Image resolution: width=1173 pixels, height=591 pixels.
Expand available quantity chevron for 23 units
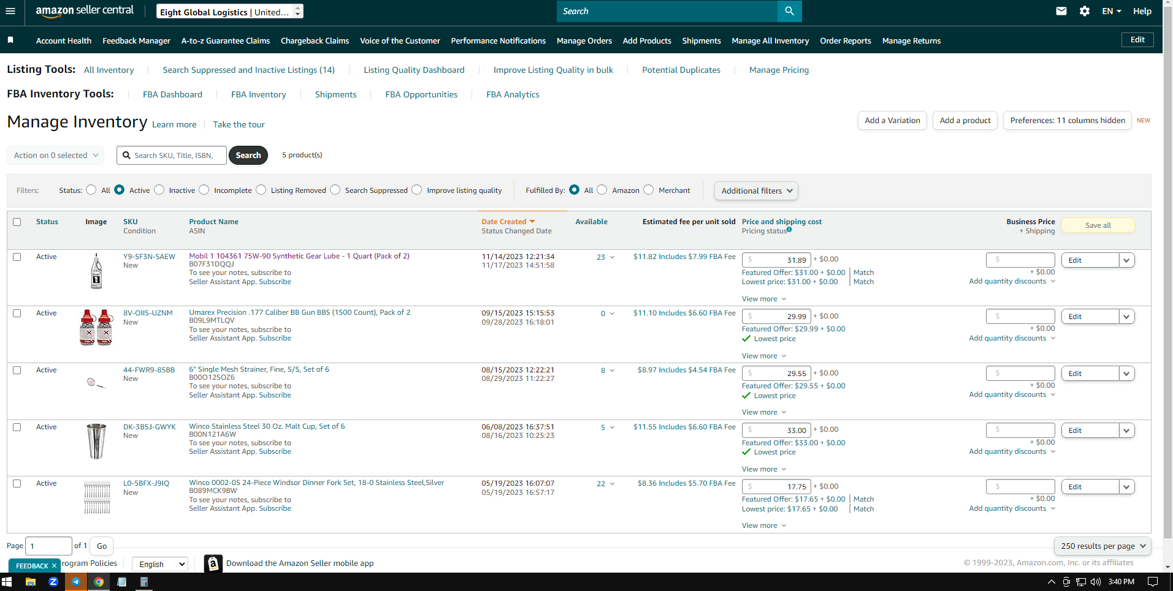tap(612, 257)
